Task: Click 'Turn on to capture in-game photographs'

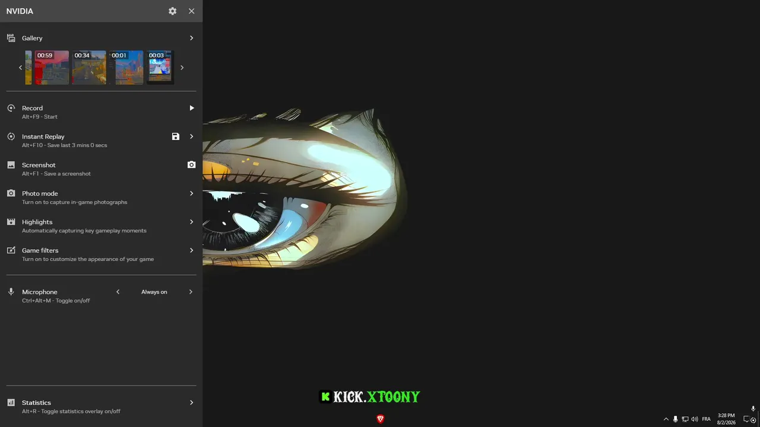Action: coord(75,202)
